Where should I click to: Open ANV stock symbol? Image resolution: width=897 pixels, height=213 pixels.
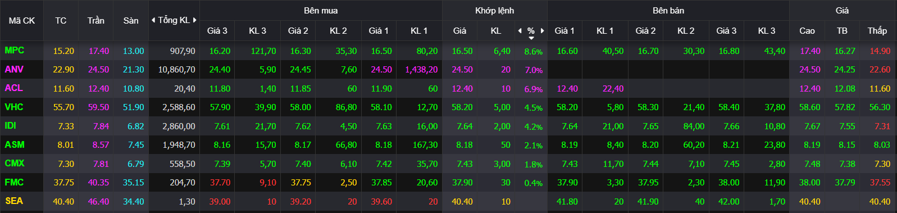pos(14,69)
